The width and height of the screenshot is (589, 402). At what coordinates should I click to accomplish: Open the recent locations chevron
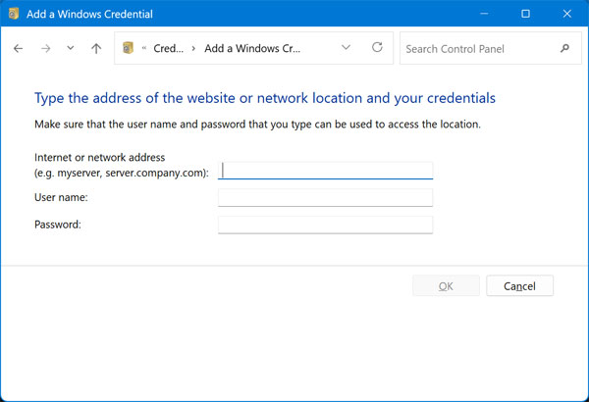tap(71, 48)
